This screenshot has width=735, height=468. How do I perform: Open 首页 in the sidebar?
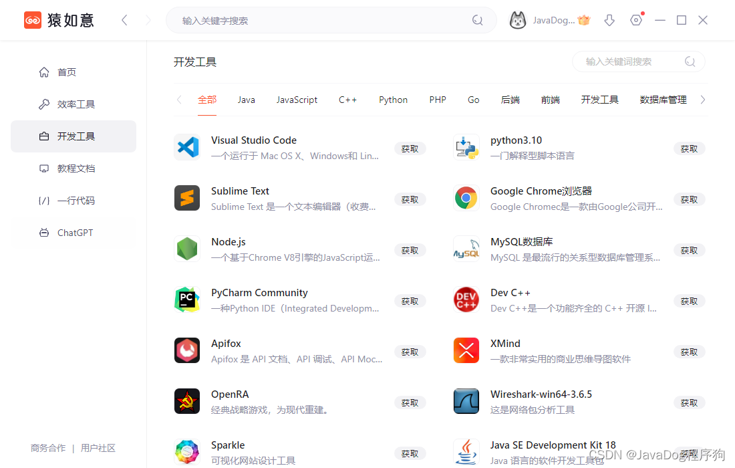click(73, 72)
